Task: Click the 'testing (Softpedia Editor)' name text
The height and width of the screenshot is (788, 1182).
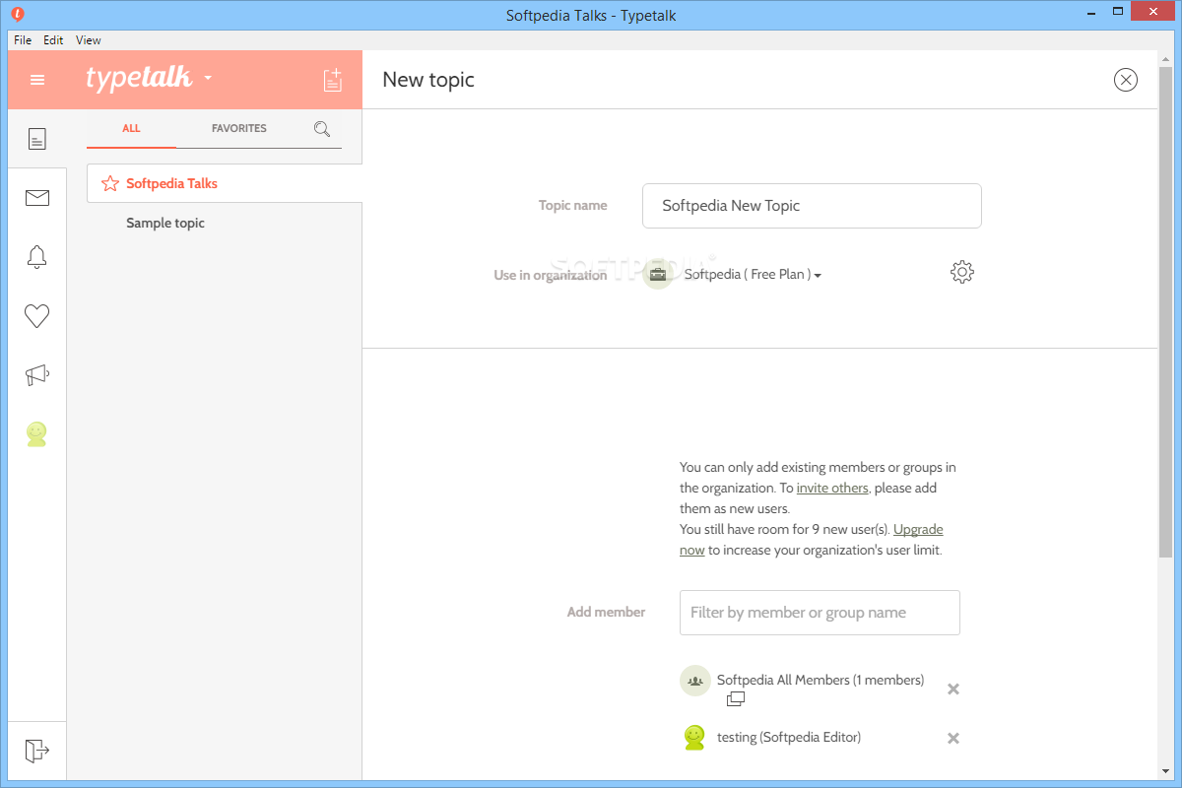Action: [789, 737]
